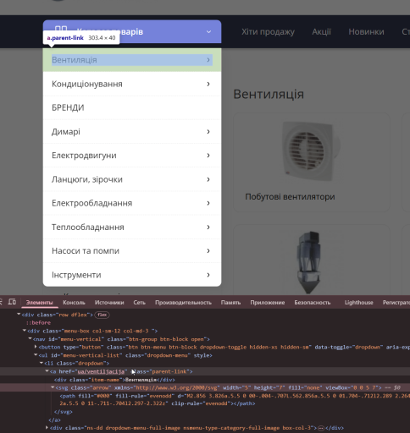Switch to the Консоль tab

click(x=74, y=303)
